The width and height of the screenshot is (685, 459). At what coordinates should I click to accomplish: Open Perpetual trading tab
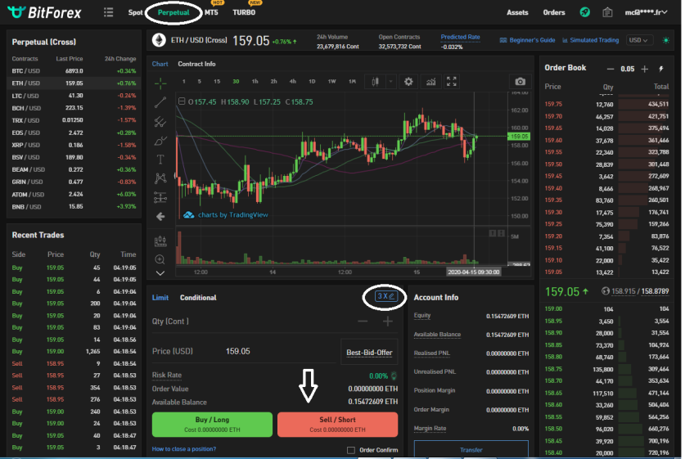pyautogui.click(x=174, y=12)
